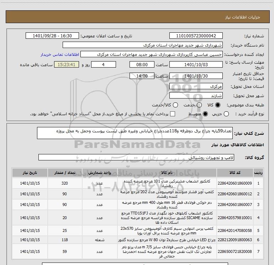Image resolution: width=274 pixels, height=265 pixels.
Task: Click the need number field 1101005723000042
Action: point(196,36)
